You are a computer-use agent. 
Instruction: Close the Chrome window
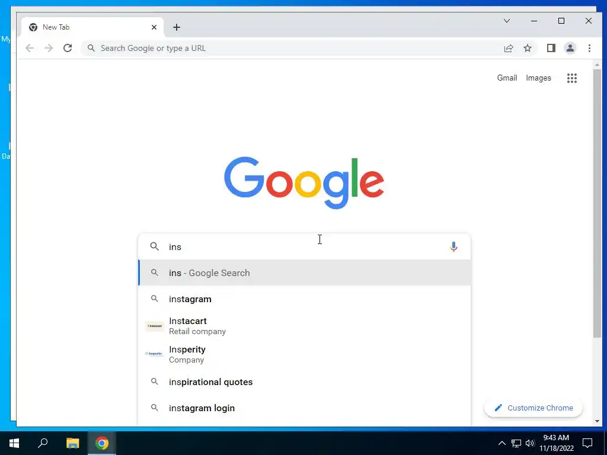(x=589, y=21)
